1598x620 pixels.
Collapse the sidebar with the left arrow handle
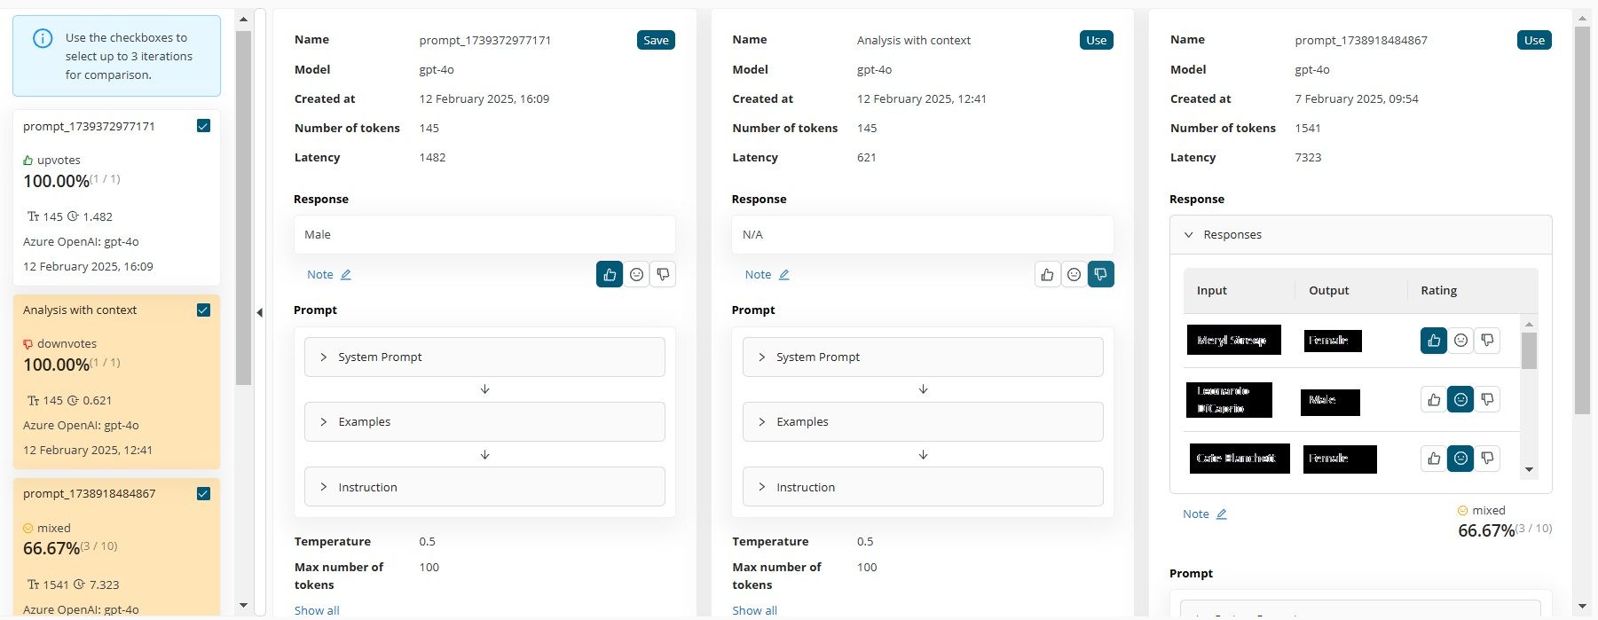(x=259, y=312)
